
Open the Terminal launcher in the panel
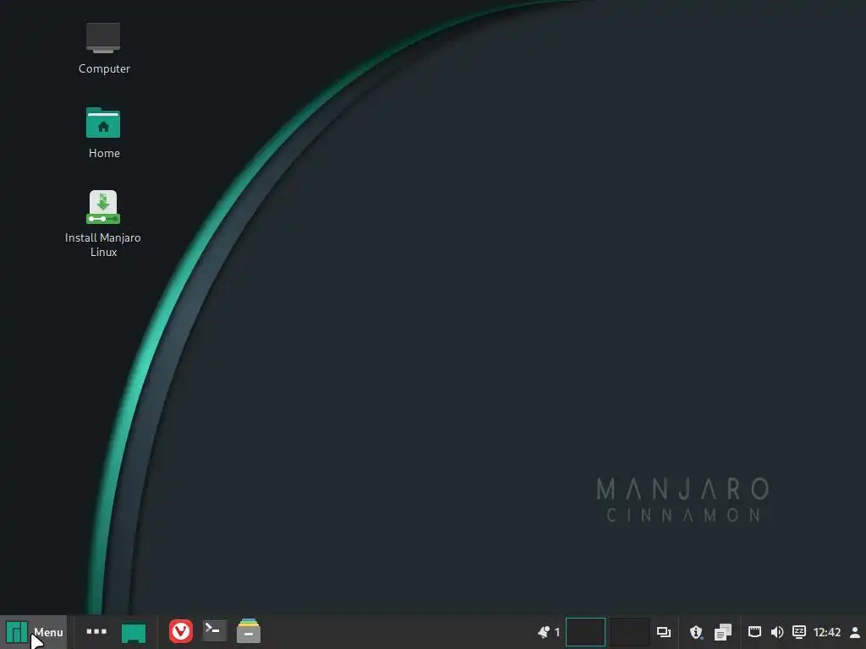tap(214, 630)
